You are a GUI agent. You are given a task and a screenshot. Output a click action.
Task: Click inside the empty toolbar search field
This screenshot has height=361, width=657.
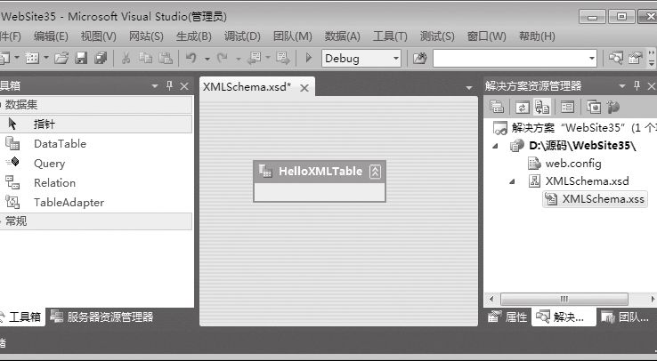[510, 58]
